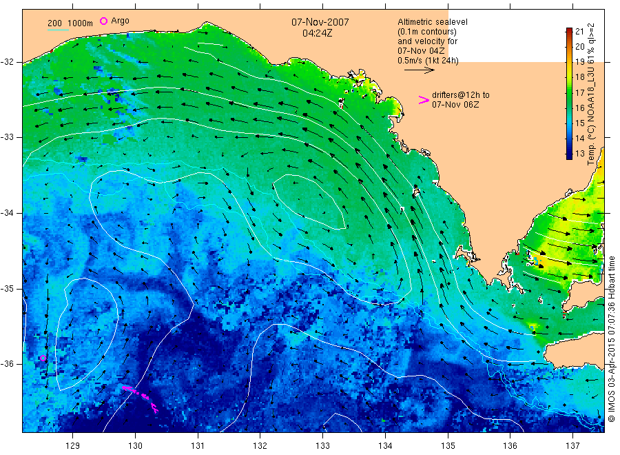This screenshot has height=455, width=620.
Task: Click the '135' longitude axis label
Action: 448,446
